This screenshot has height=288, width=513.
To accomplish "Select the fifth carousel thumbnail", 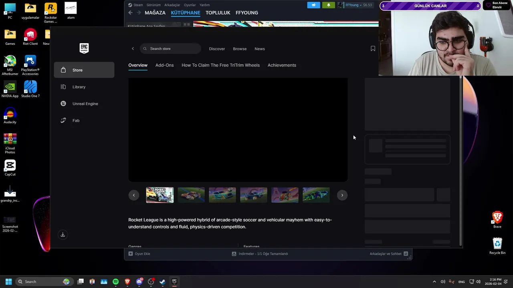I will 285,195.
